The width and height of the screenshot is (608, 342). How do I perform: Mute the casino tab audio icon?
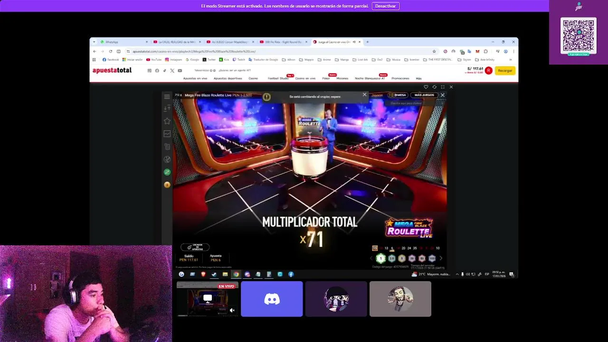[354, 42]
